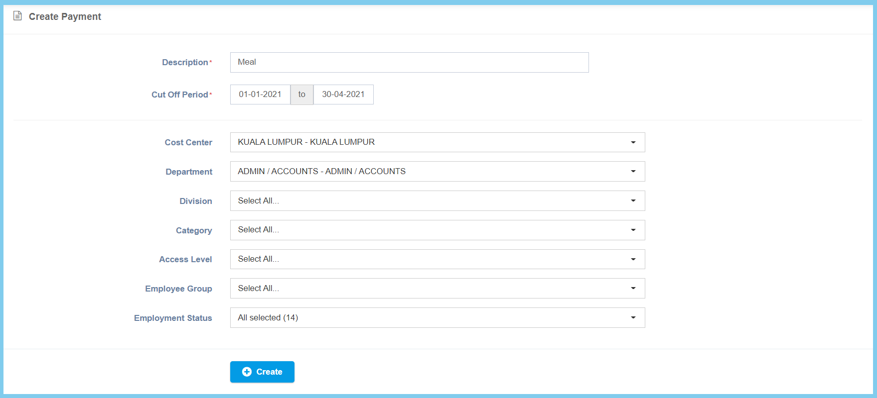This screenshot has width=877, height=398.
Task: Open the Category dropdown
Action: 437,230
